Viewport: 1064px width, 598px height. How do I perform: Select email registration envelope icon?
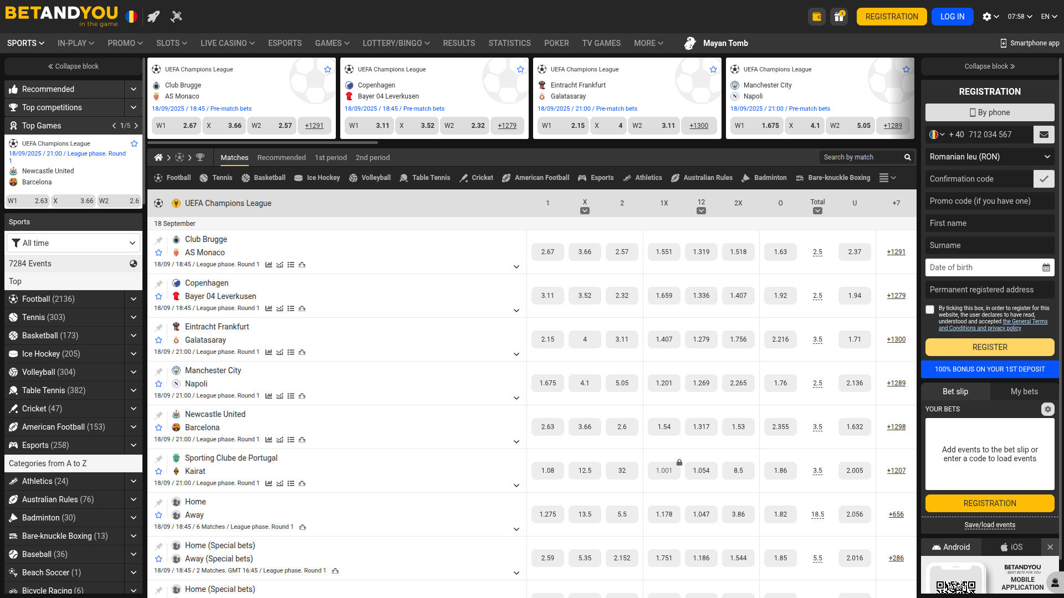[1043, 135]
